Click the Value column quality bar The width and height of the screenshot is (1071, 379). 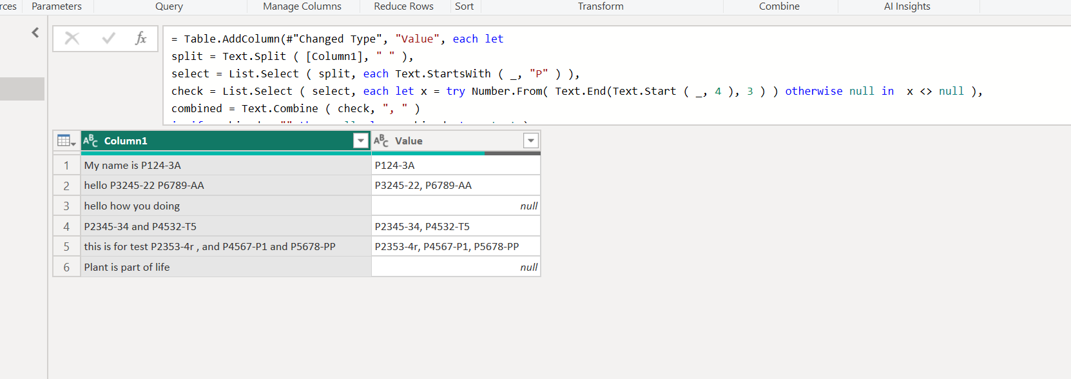pos(456,153)
